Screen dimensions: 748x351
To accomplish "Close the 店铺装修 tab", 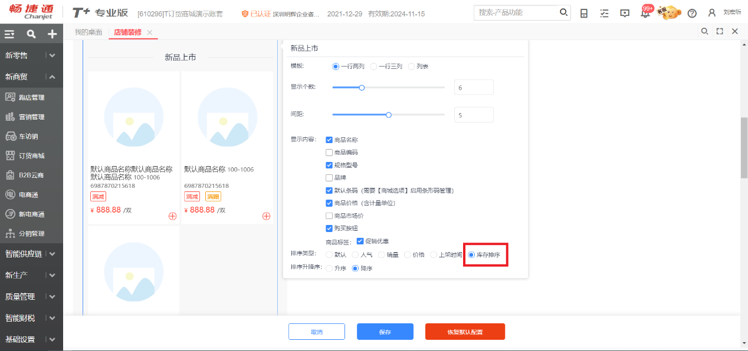I will (x=150, y=32).
